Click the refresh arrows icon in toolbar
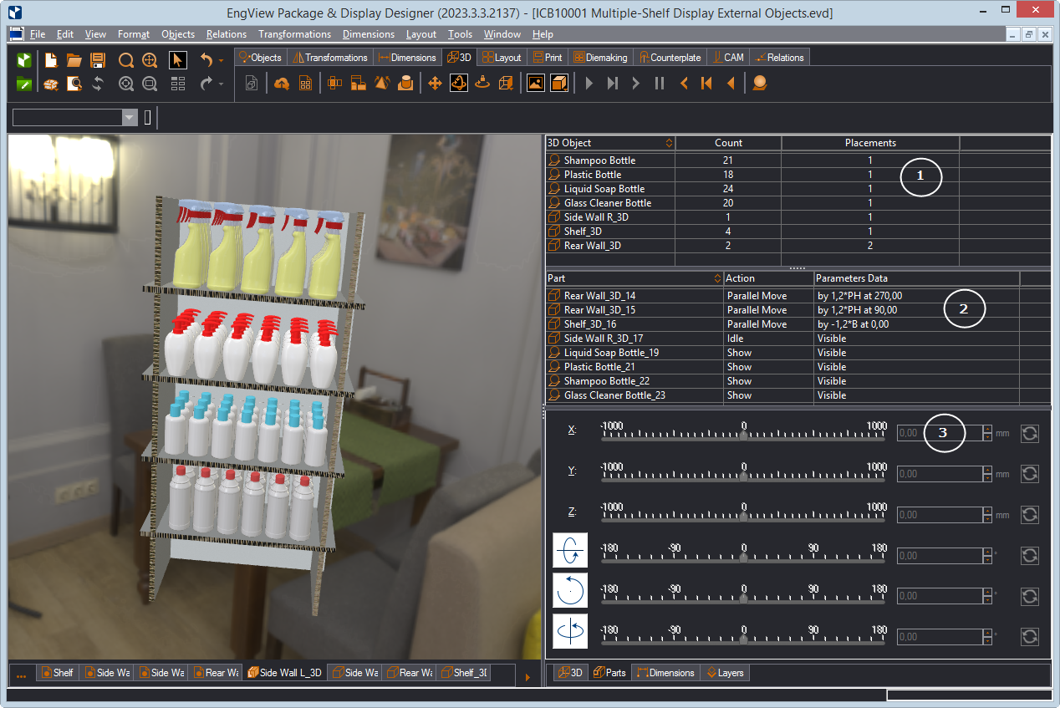The height and width of the screenshot is (708, 1060). coord(98,84)
